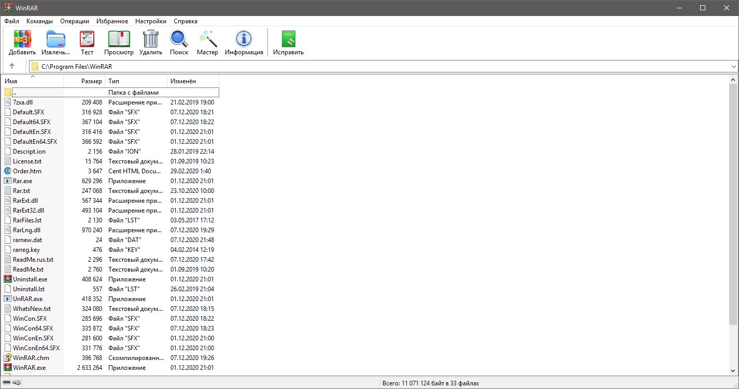Click the vertical scrollbar thumb

coord(733,204)
